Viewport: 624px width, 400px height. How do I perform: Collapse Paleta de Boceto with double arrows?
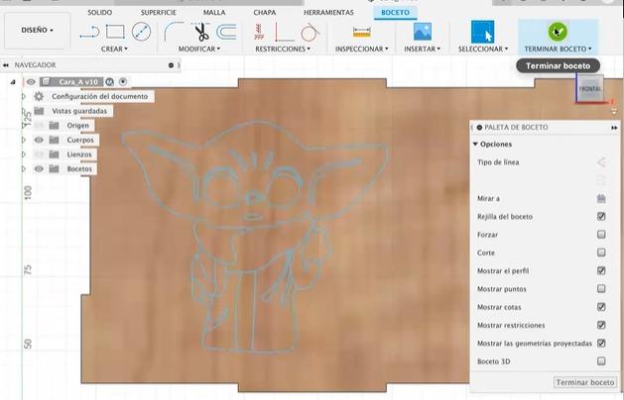click(x=614, y=128)
